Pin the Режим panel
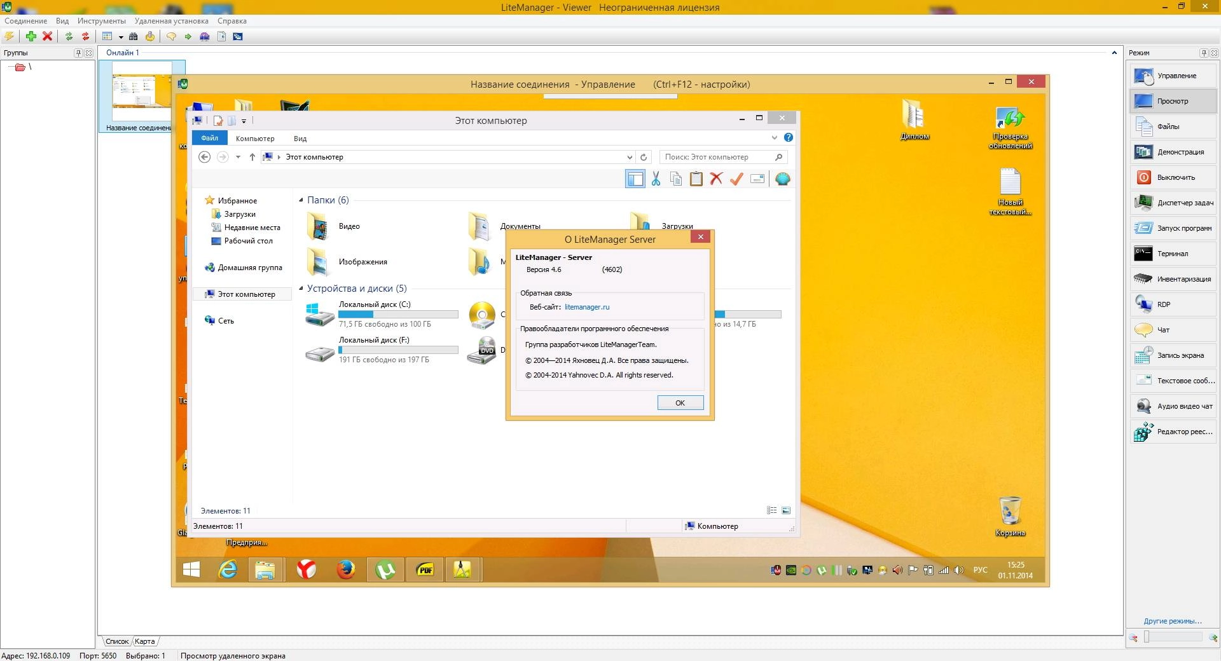Screen dimensions: 1221x661 point(1204,53)
